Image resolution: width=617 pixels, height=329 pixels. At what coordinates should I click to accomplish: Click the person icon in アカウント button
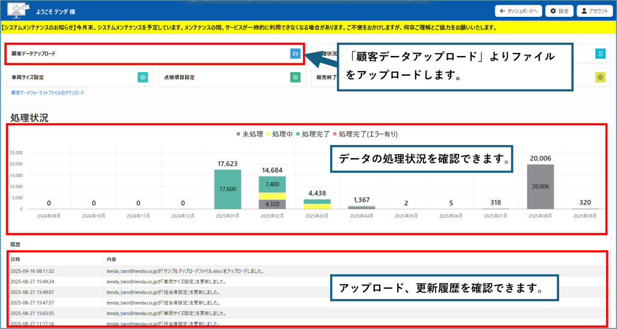click(x=584, y=11)
